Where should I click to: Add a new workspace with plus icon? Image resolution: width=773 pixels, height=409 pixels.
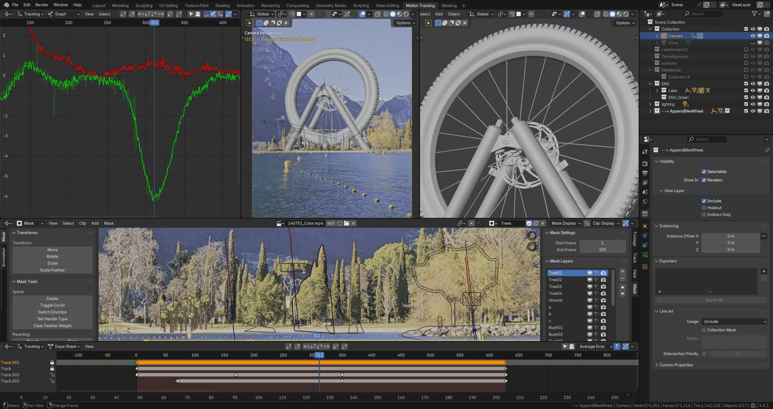pos(463,5)
